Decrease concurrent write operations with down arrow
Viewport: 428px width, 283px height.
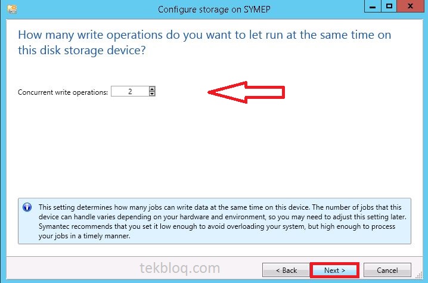point(152,94)
